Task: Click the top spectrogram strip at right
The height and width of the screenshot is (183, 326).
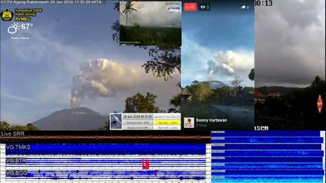Action: coord(265,134)
